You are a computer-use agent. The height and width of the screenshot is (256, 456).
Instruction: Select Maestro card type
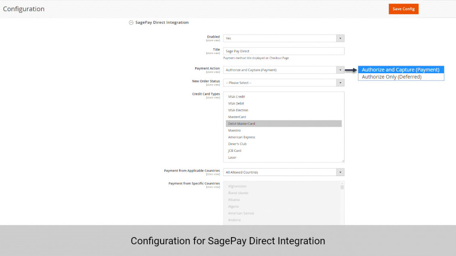click(284, 130)
